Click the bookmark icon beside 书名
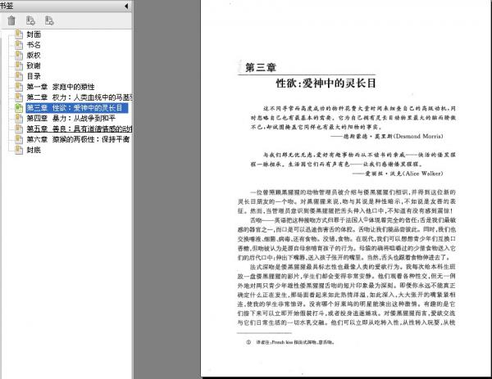Viewport: 492px width, 379px height. click(19, 45)
